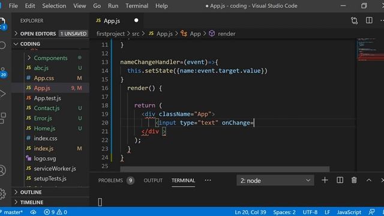
Task: Open the Run and Debug view icon
Action: [2, 94]
